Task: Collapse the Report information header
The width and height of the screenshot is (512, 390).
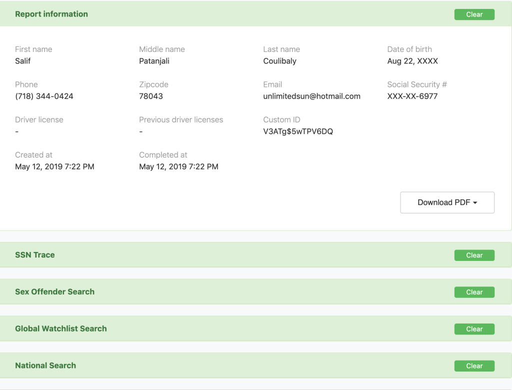Action: tap(51, 14)
